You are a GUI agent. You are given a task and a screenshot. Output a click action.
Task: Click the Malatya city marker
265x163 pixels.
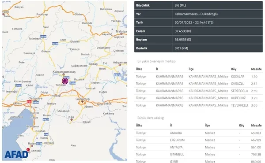121,34
